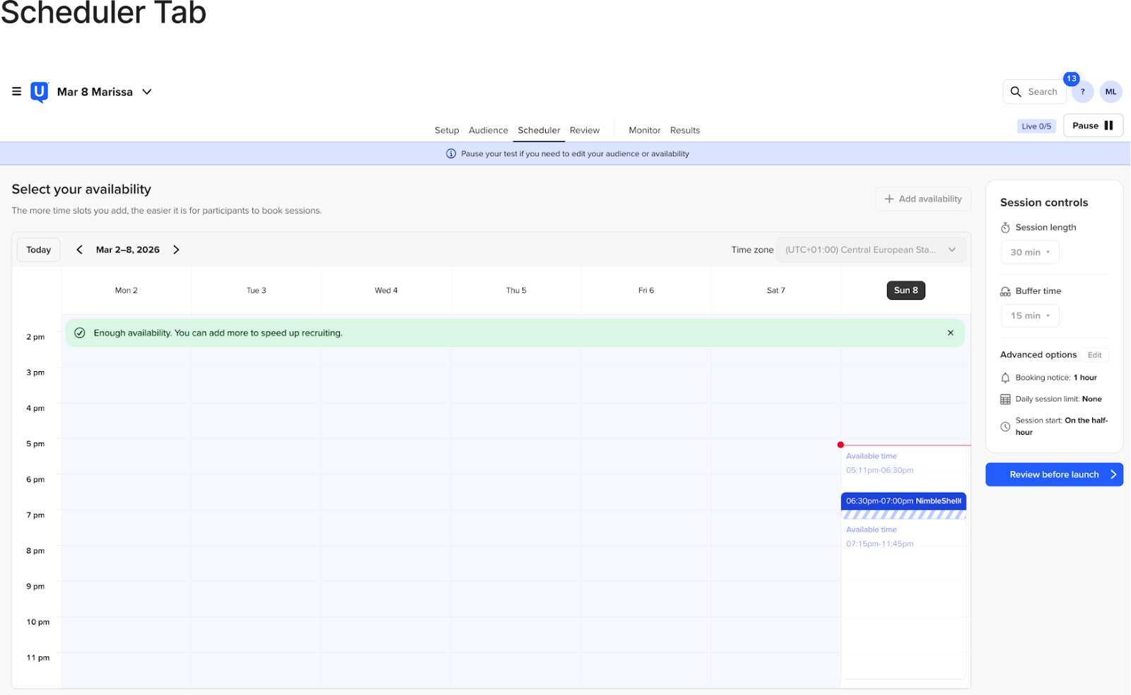Open the hamburger navigation menu

[16, 91]
